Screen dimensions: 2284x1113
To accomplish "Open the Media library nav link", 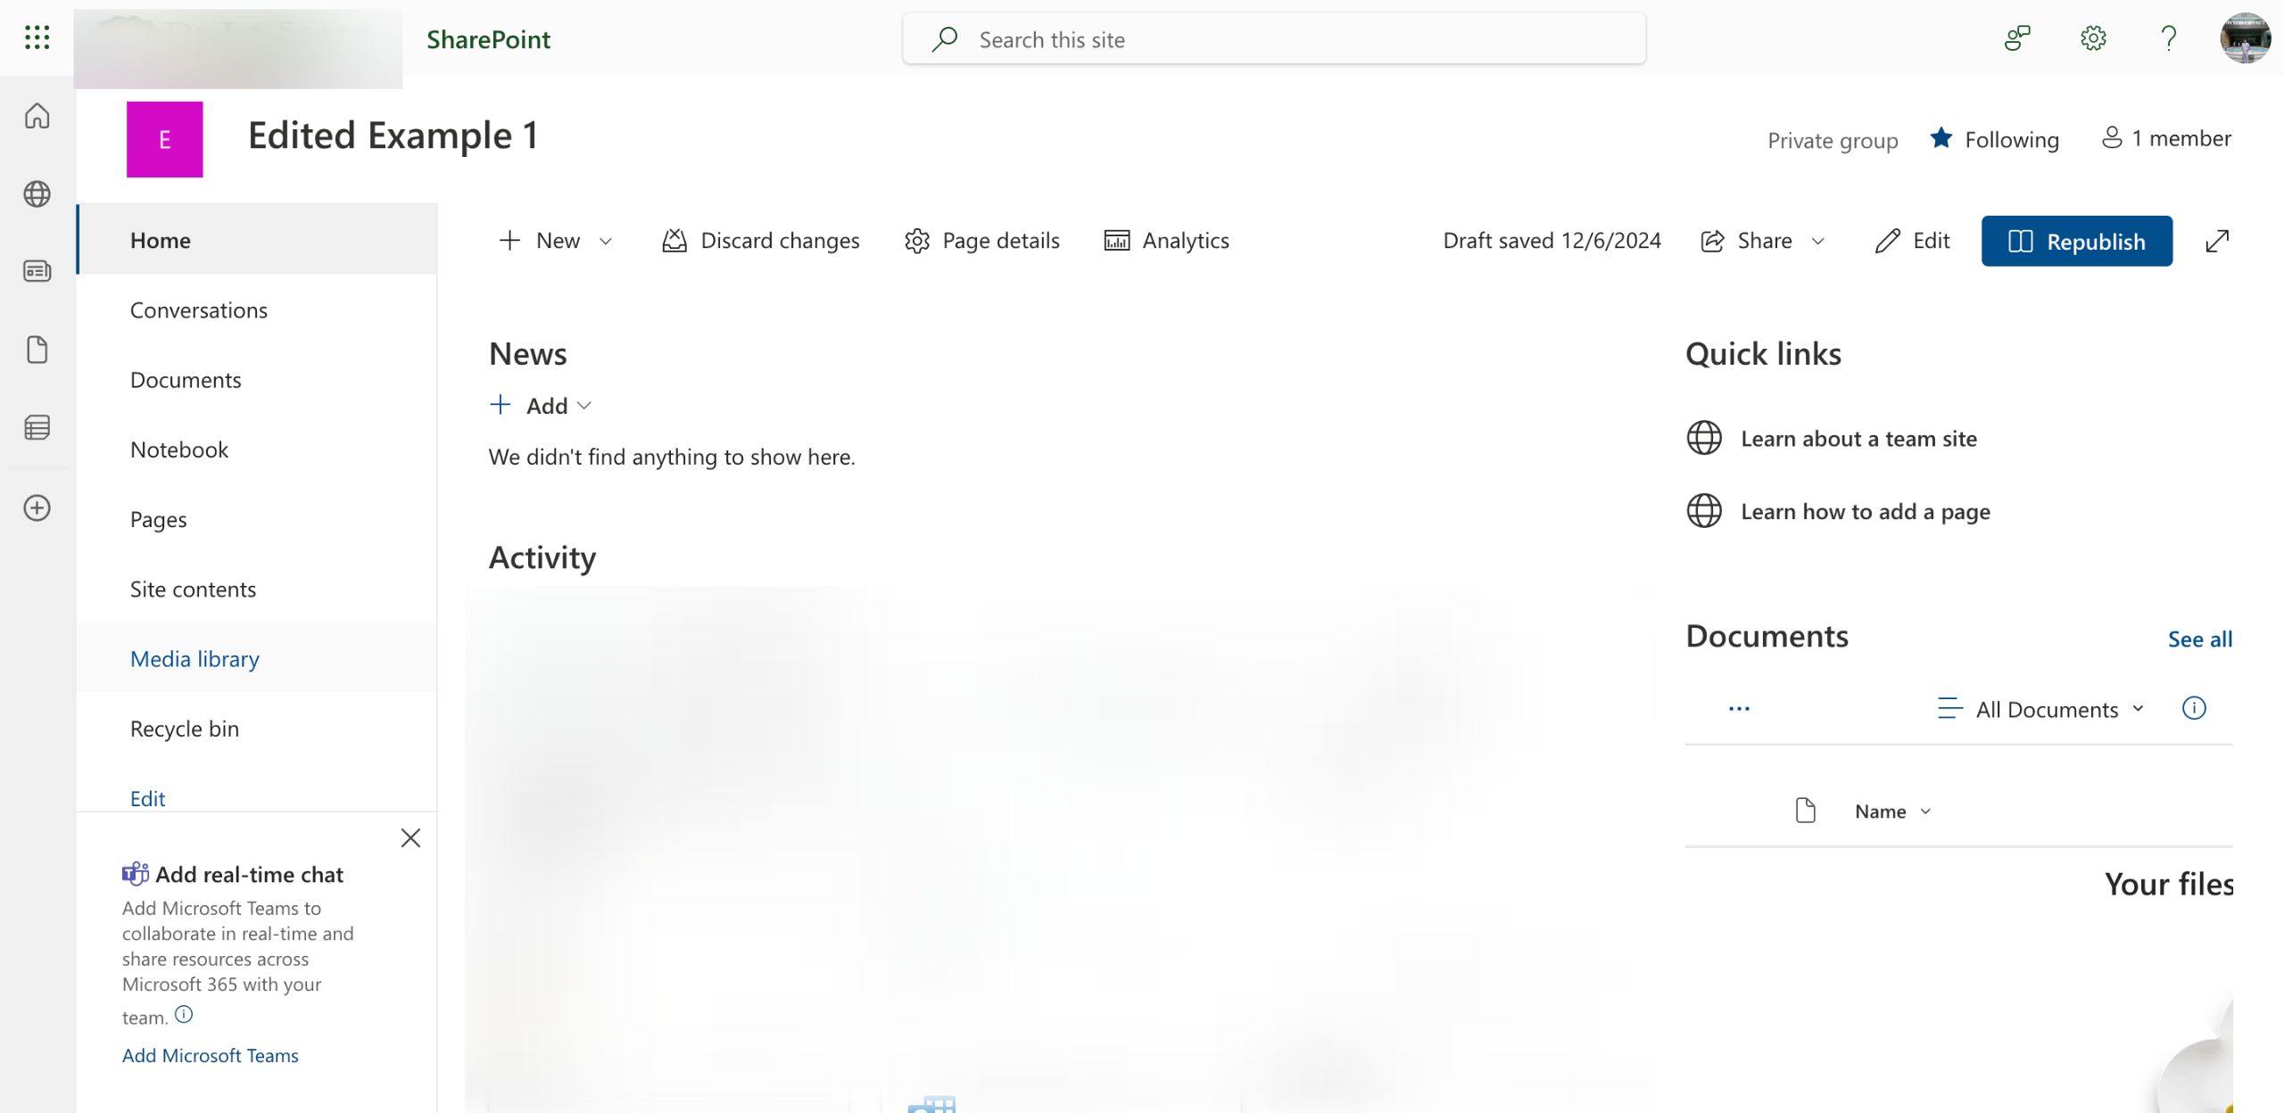I will 257,658.
